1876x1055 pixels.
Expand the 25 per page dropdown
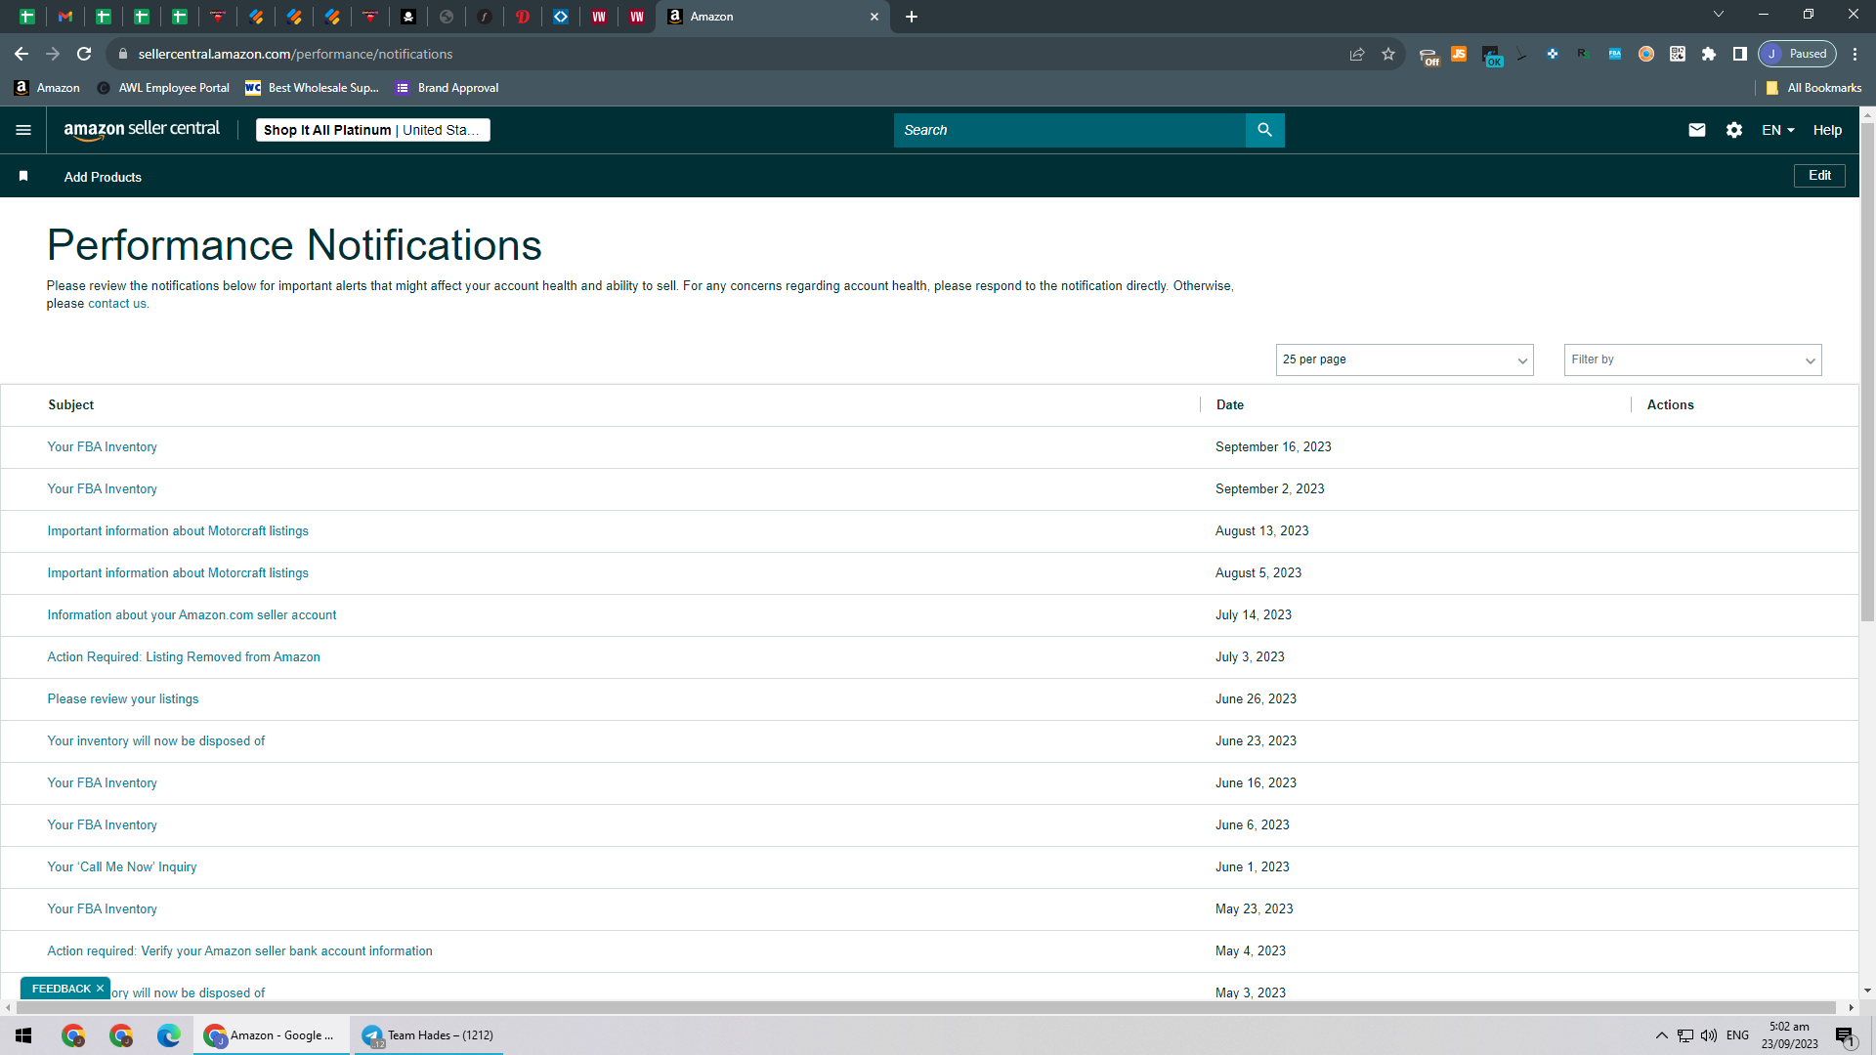click(1404, 359)
